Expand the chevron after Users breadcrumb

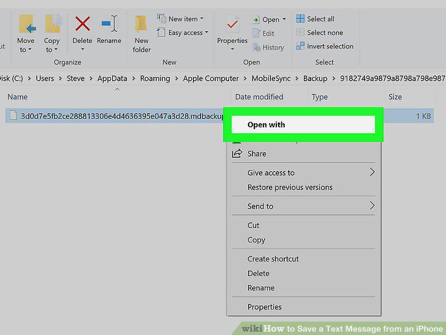(60, 78)
